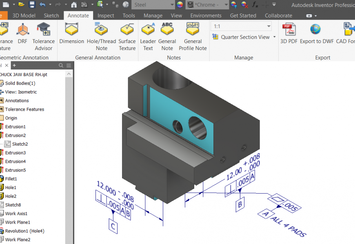Add a General Note
This screenshot has height=244, width=355.
click(x=167, y=37)
